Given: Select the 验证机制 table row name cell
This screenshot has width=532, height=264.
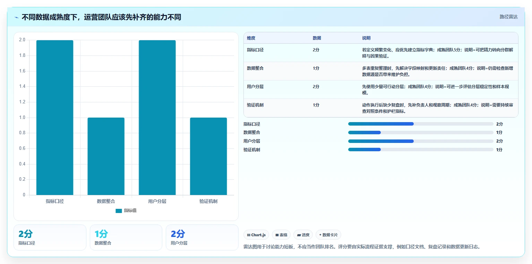Looking at the screenshot, I should [x=255, y=105].
